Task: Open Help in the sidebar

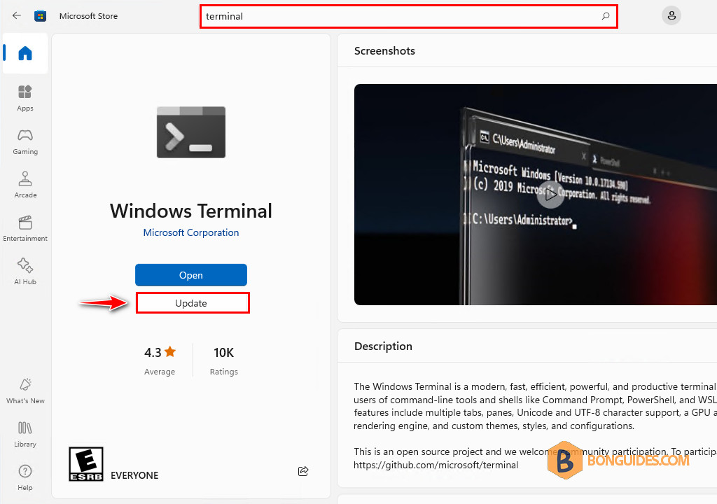Action: click(25, 477)
